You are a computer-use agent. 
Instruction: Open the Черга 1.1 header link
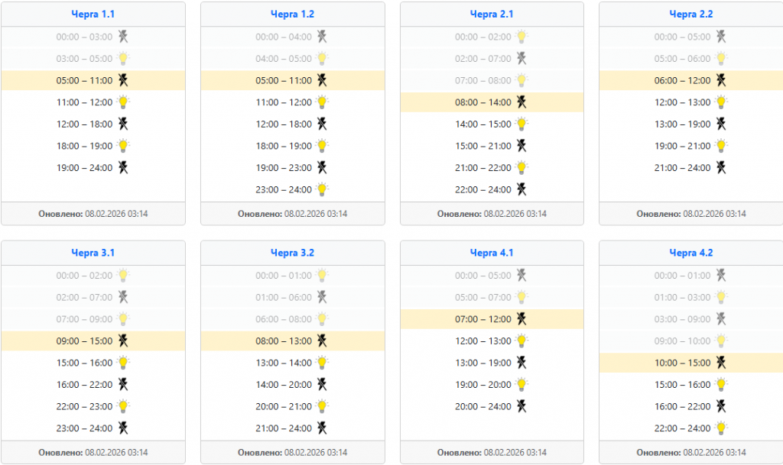coord(93,14)
